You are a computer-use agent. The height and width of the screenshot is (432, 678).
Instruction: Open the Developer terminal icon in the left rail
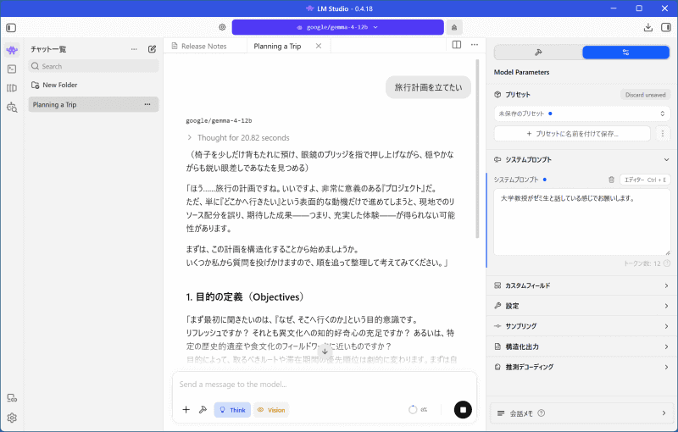(x=12, y=69)
